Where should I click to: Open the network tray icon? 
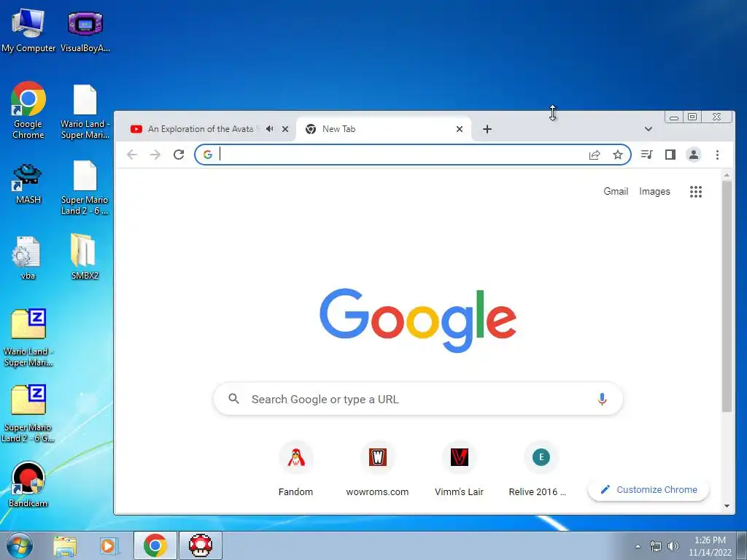(656, 546)
